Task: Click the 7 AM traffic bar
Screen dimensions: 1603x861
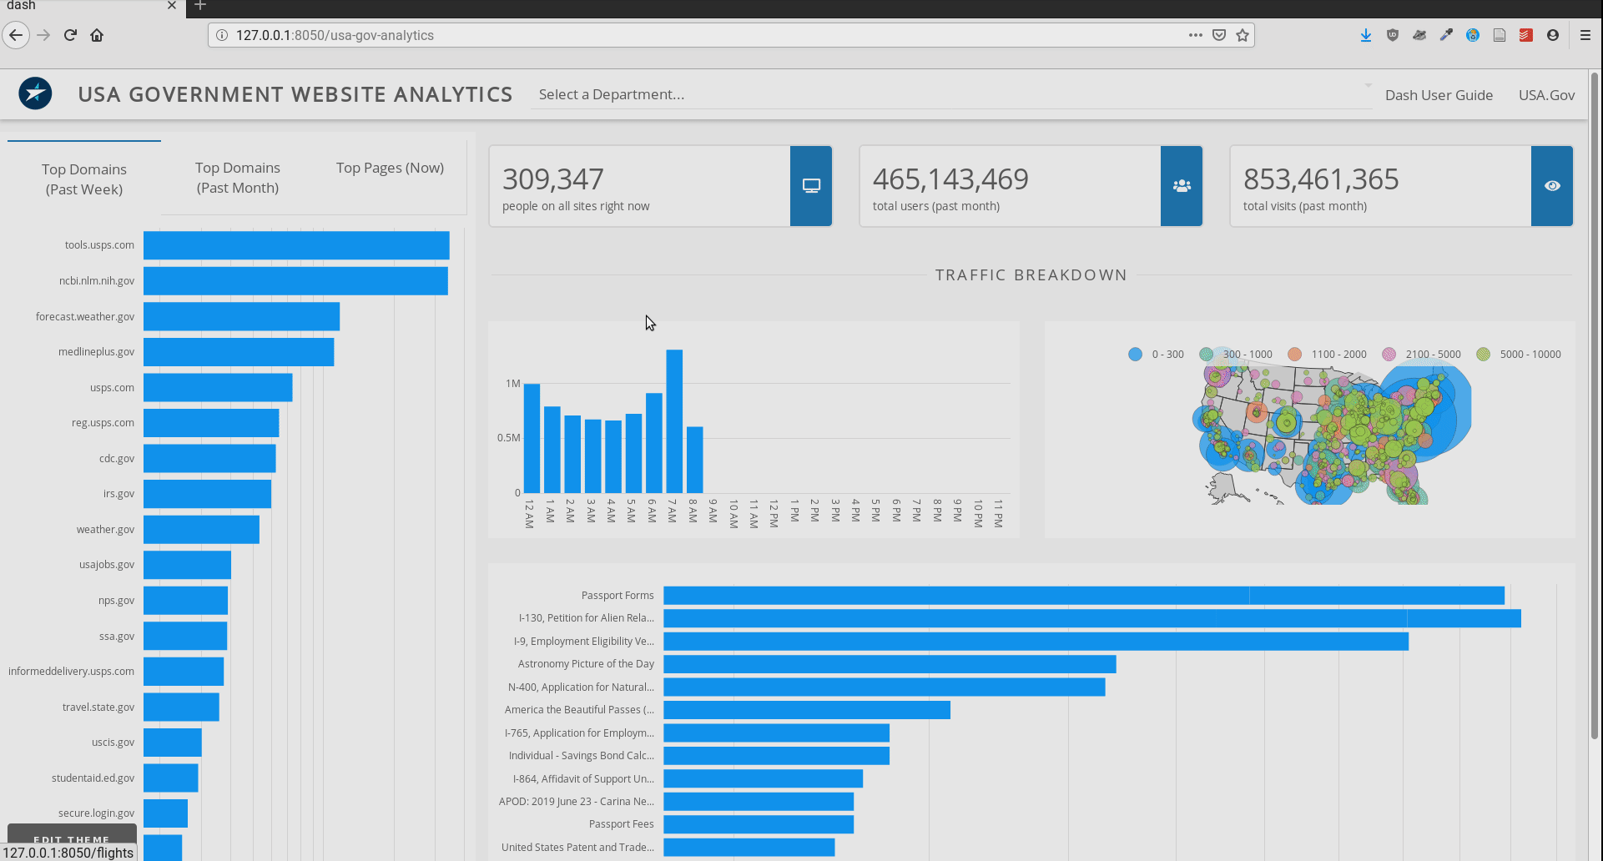Action: point(674,421)
